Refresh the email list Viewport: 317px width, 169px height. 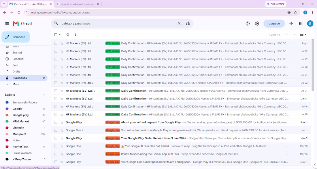pos(68,35)
